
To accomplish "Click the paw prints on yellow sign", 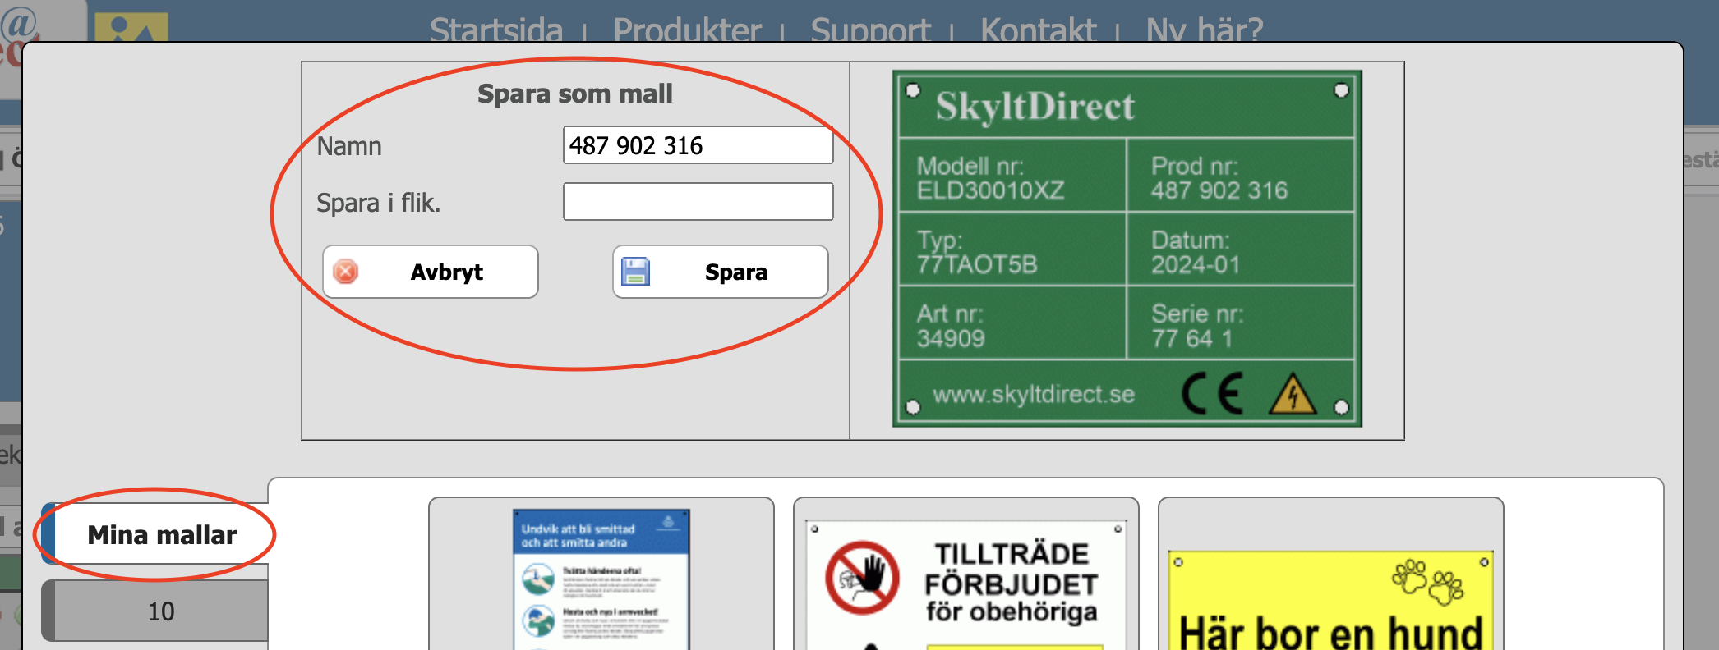I will point(1428,582).
